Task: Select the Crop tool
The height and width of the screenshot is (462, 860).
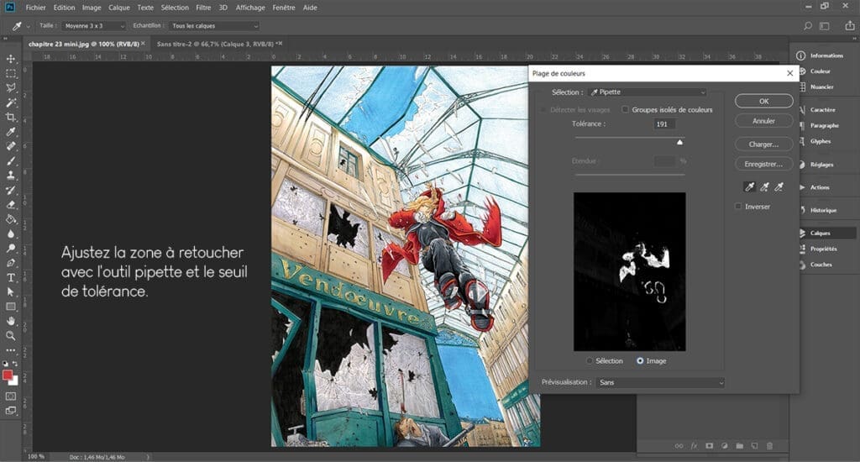Action: [x=10, y=117]
